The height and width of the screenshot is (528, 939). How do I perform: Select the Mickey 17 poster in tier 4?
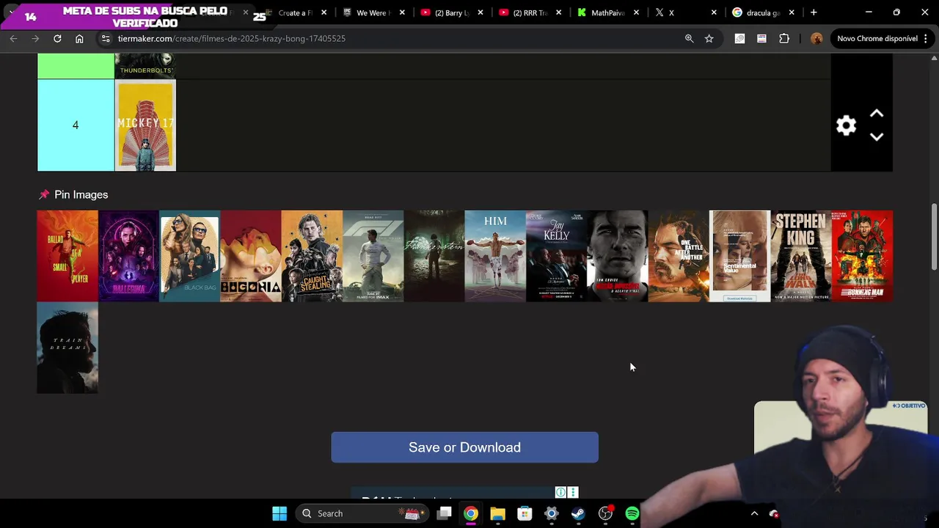[x=145, y=125]
